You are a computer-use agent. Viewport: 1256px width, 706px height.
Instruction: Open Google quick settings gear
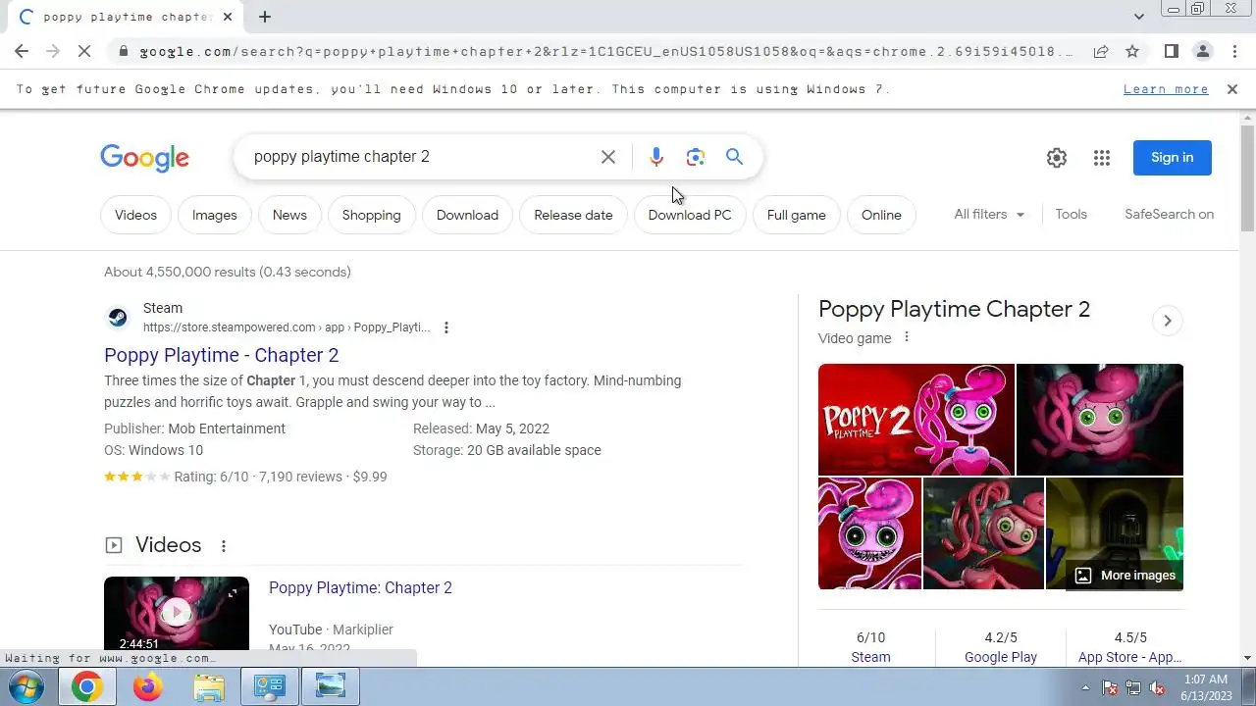point(1057,158)
